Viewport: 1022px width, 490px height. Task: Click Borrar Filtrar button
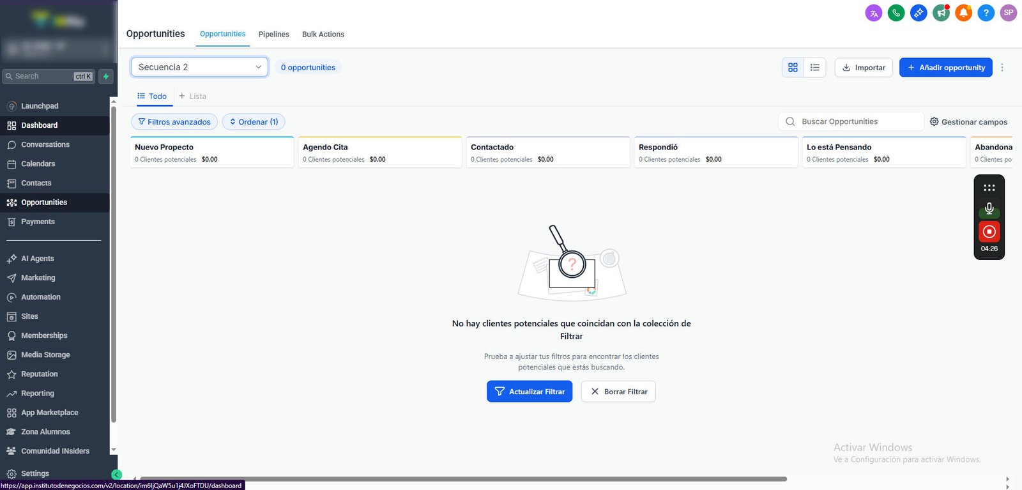(618, 392)
